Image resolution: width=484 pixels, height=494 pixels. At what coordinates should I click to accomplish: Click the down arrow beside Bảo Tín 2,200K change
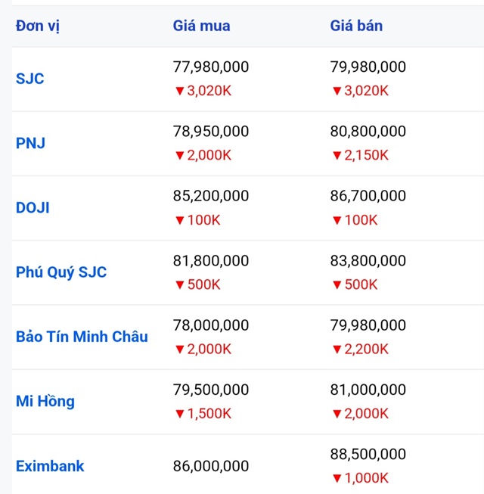pyautogui.click(x=337, y=350)
